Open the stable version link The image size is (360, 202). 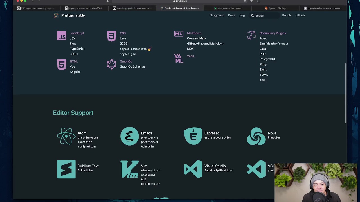[x=80, y=15]
